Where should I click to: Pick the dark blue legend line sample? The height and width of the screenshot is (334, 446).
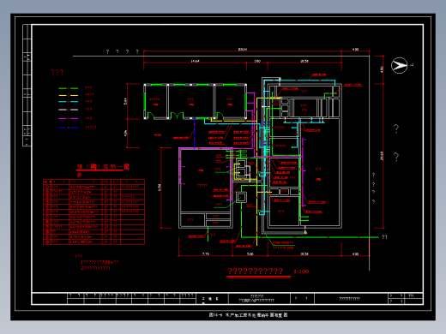click(x=68, y=128)
